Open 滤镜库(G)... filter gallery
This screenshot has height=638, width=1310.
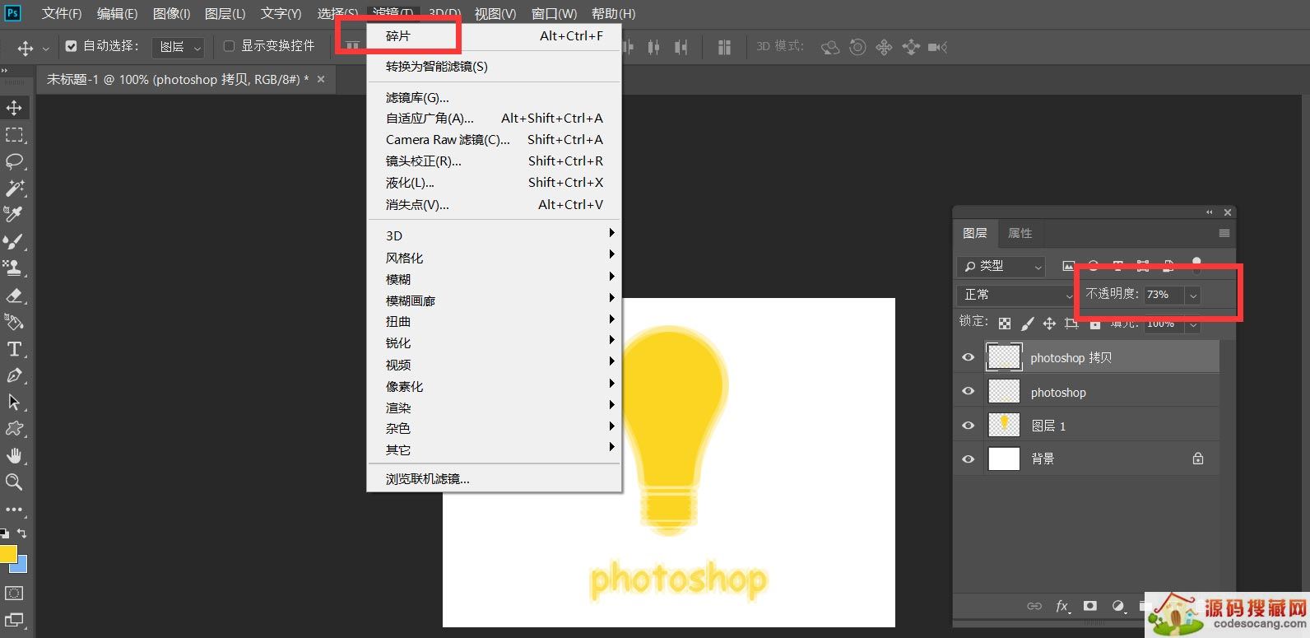pyautogui.click(x=494, y=97)
